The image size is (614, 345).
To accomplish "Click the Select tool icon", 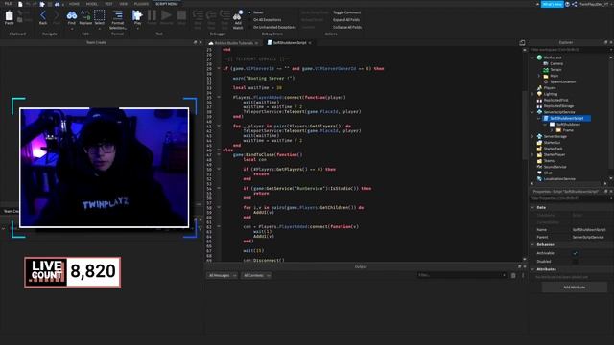I will pos(100,15).
